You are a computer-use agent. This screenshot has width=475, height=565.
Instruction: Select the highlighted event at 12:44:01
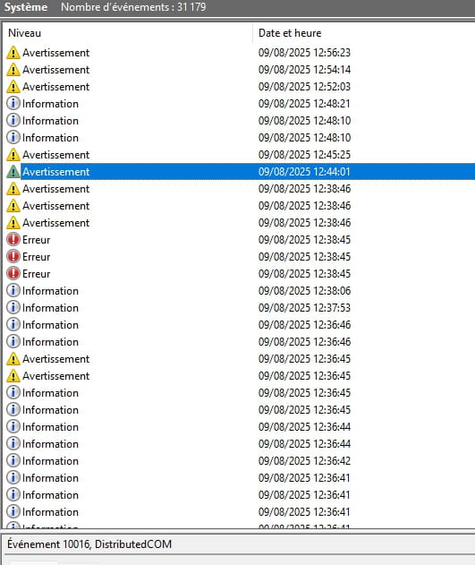coord(239,172)
